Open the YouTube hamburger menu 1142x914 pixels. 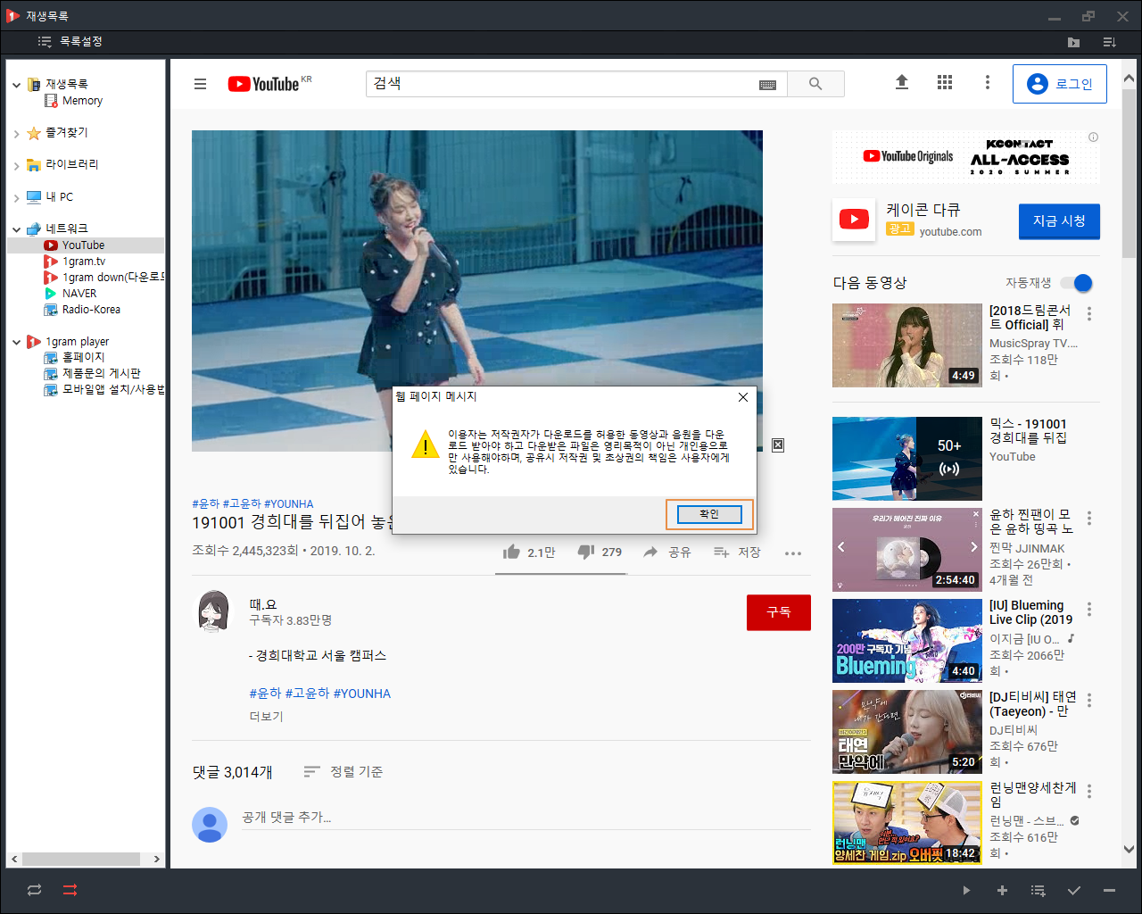(200, 84)
